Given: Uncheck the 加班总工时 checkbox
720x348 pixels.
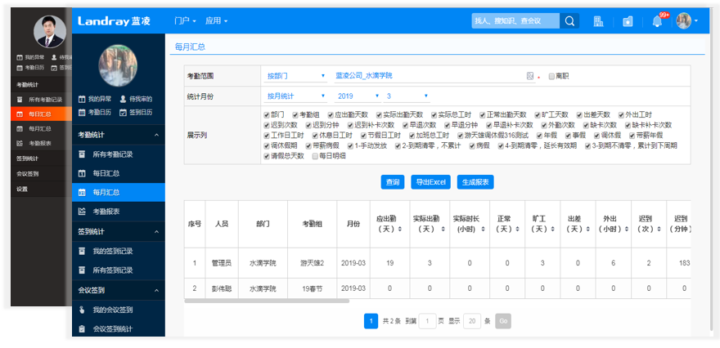Looking at the screenshot, I should click(412, 136).
